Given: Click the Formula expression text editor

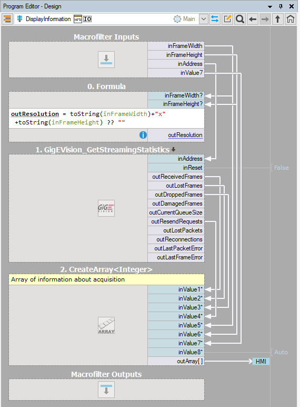Looking at the screenshot, I should click(x=106, y=118).
